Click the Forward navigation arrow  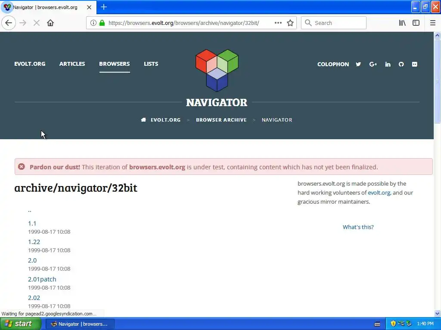[23, 23]
